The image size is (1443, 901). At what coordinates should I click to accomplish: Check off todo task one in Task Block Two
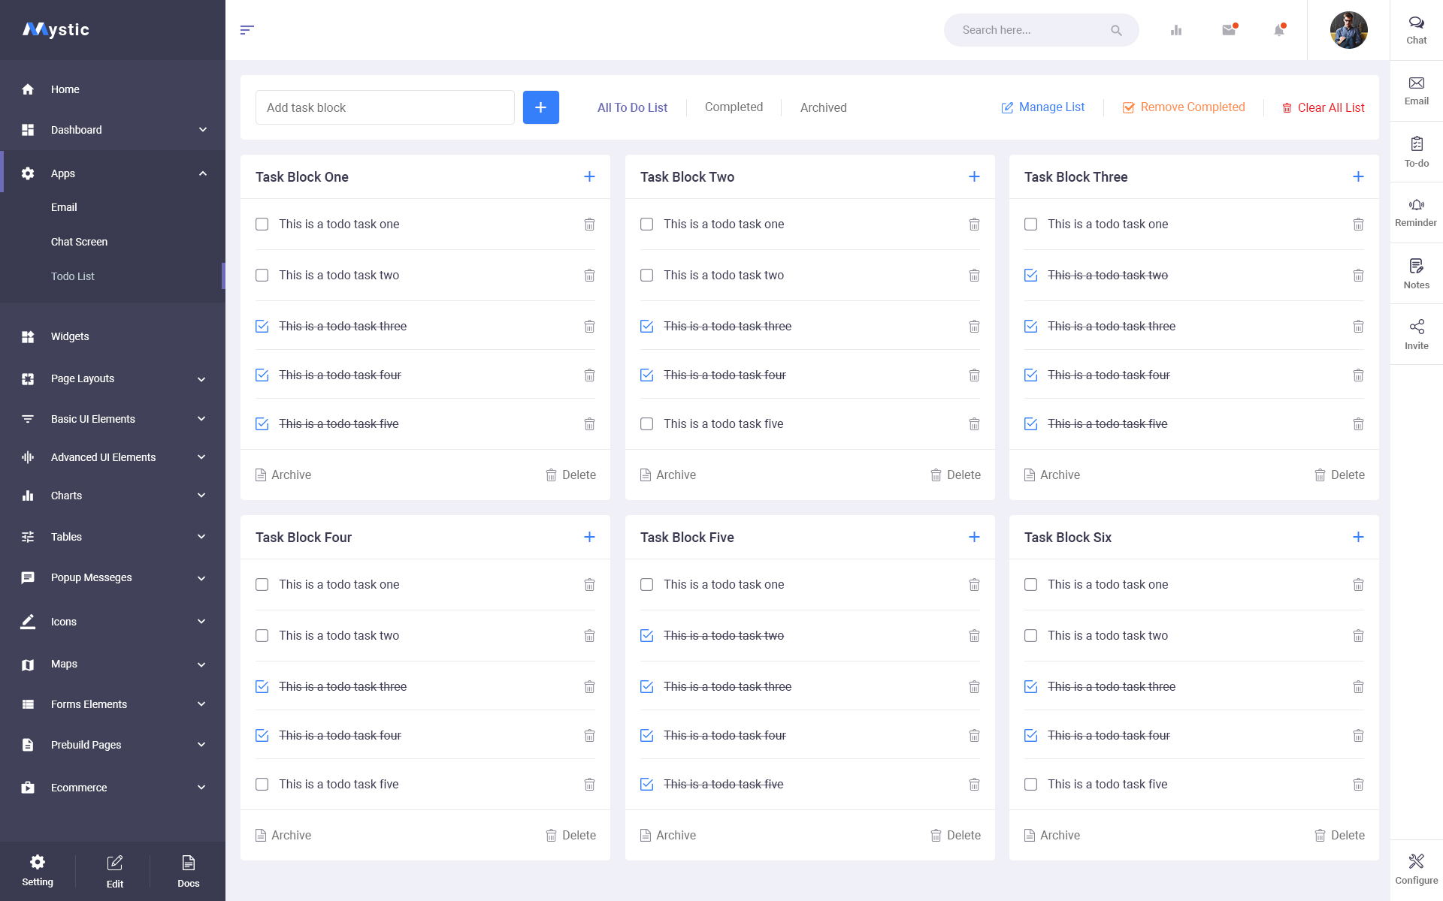[x=646, y=224]
